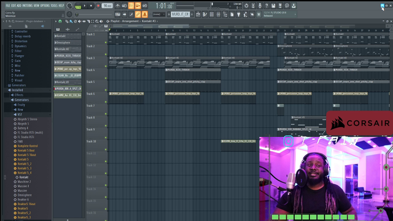This screenshot has width=393, height=221.
Task: Select the Kontakt #3 item in picker
Action: (x=68, y=82)
